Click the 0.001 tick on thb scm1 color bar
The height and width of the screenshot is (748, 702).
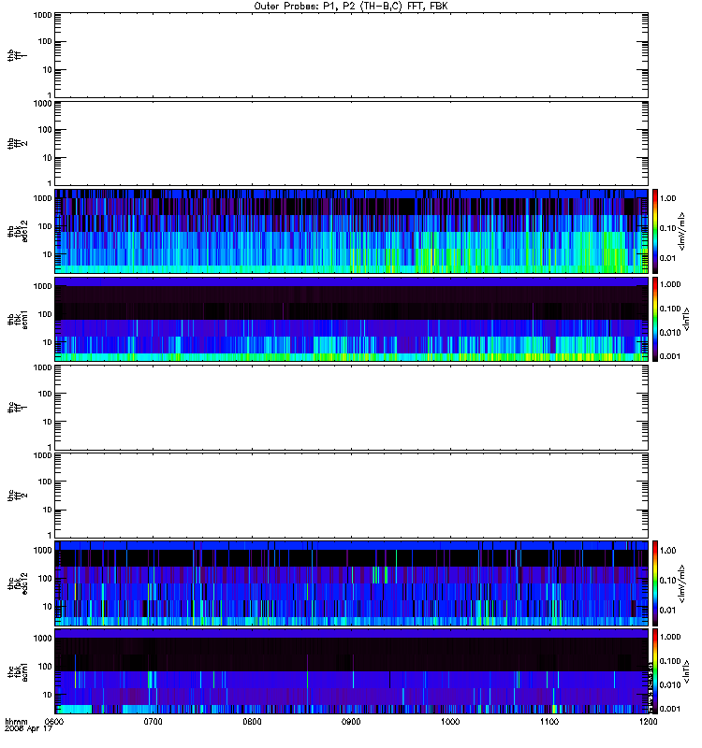click(670, 356)
